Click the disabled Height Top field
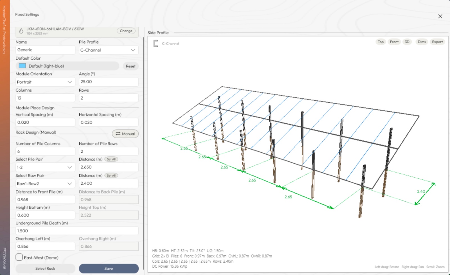The width and height of the screenshot is (450, 275). [x=109, y=215]
